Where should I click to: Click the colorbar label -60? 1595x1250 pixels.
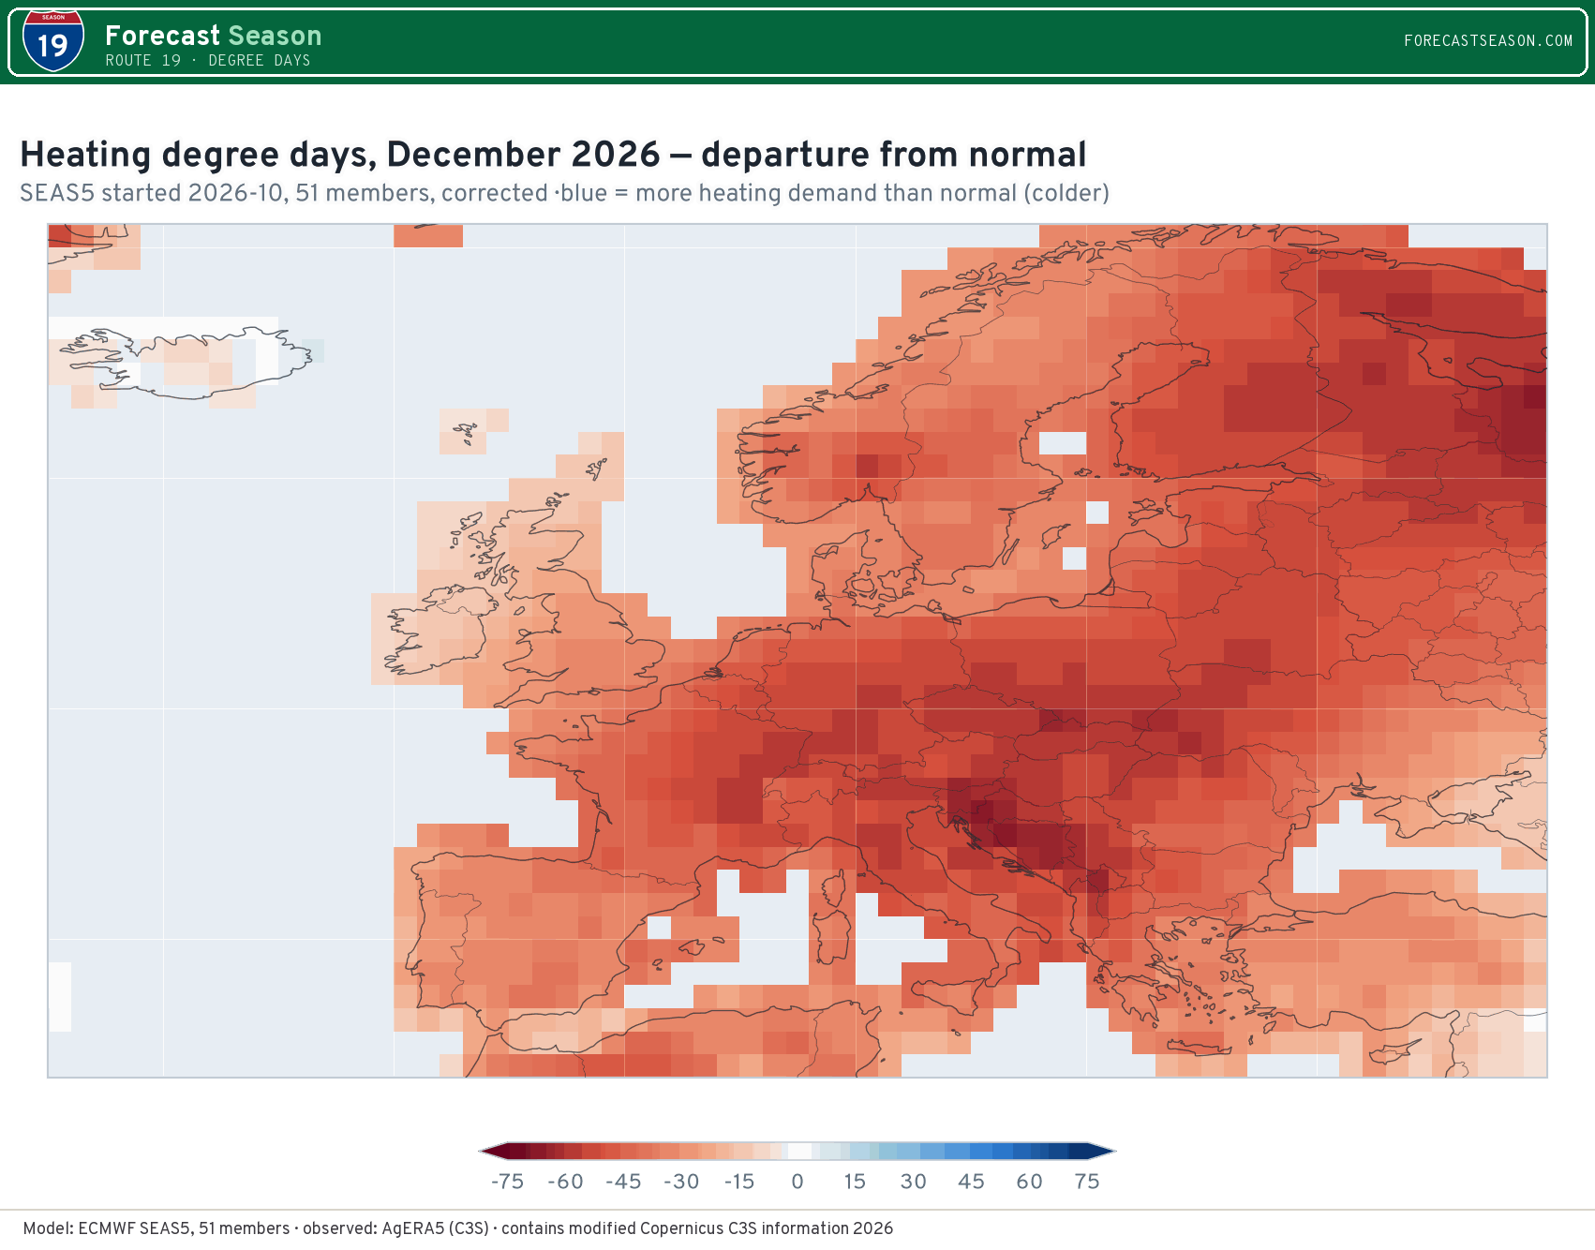[566, 1181]
